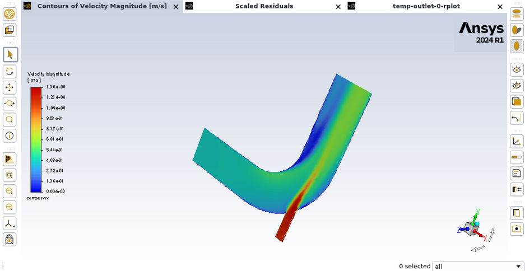Click the velocity magnitude color legend bar
This screenshot has height=271, width=525.
pyautogui.click(x=36, y=139)
